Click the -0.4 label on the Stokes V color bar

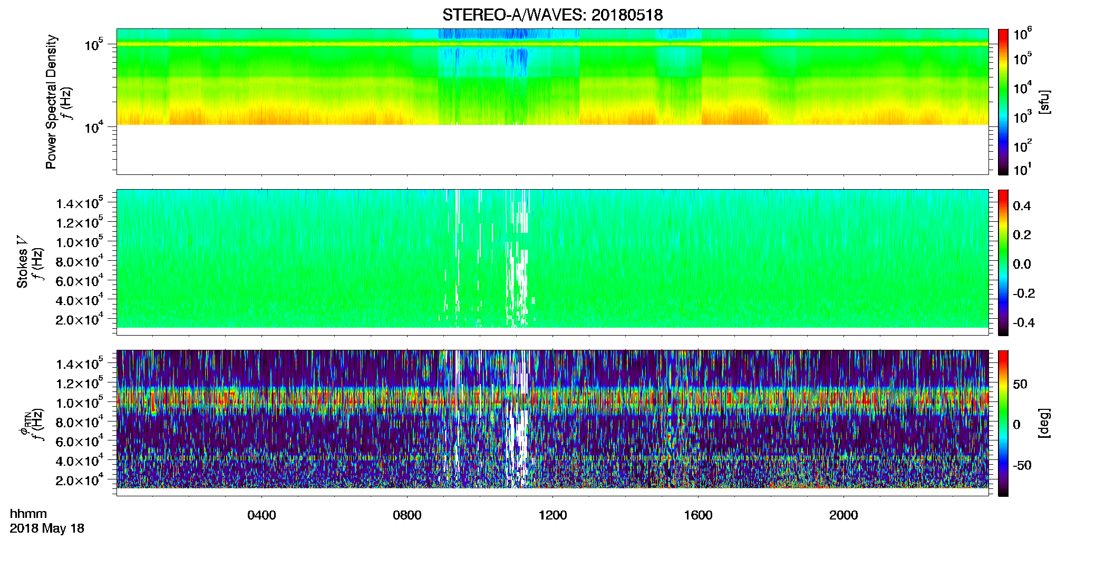[1024, 322]
